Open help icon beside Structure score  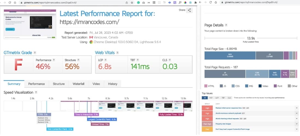click(x=78, y=60)
